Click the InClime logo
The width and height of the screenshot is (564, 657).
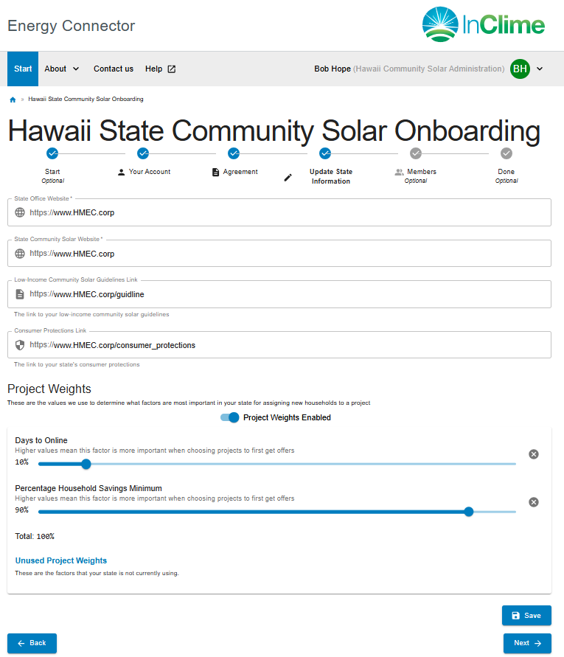(x=483, y=24)
